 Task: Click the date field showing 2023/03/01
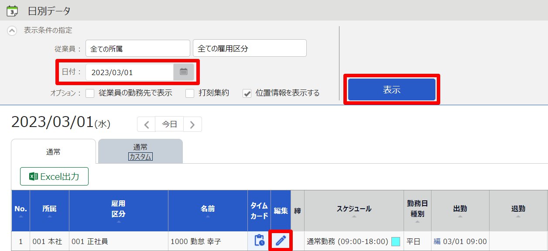click(130, 72)
